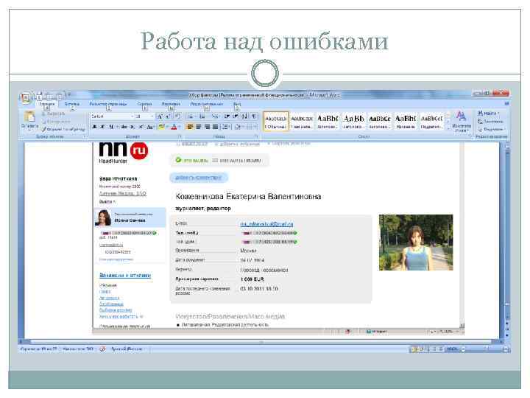Expand the styles gallery
The width and height of the screenshot is (530, 398).
pos(448,128)
